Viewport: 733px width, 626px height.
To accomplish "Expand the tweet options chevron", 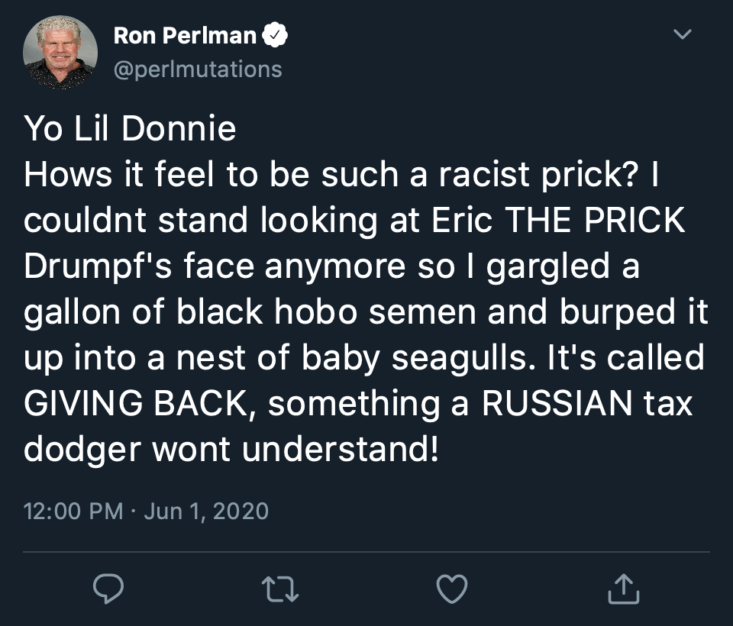I will pyautogui.click(x=683, y=34).
